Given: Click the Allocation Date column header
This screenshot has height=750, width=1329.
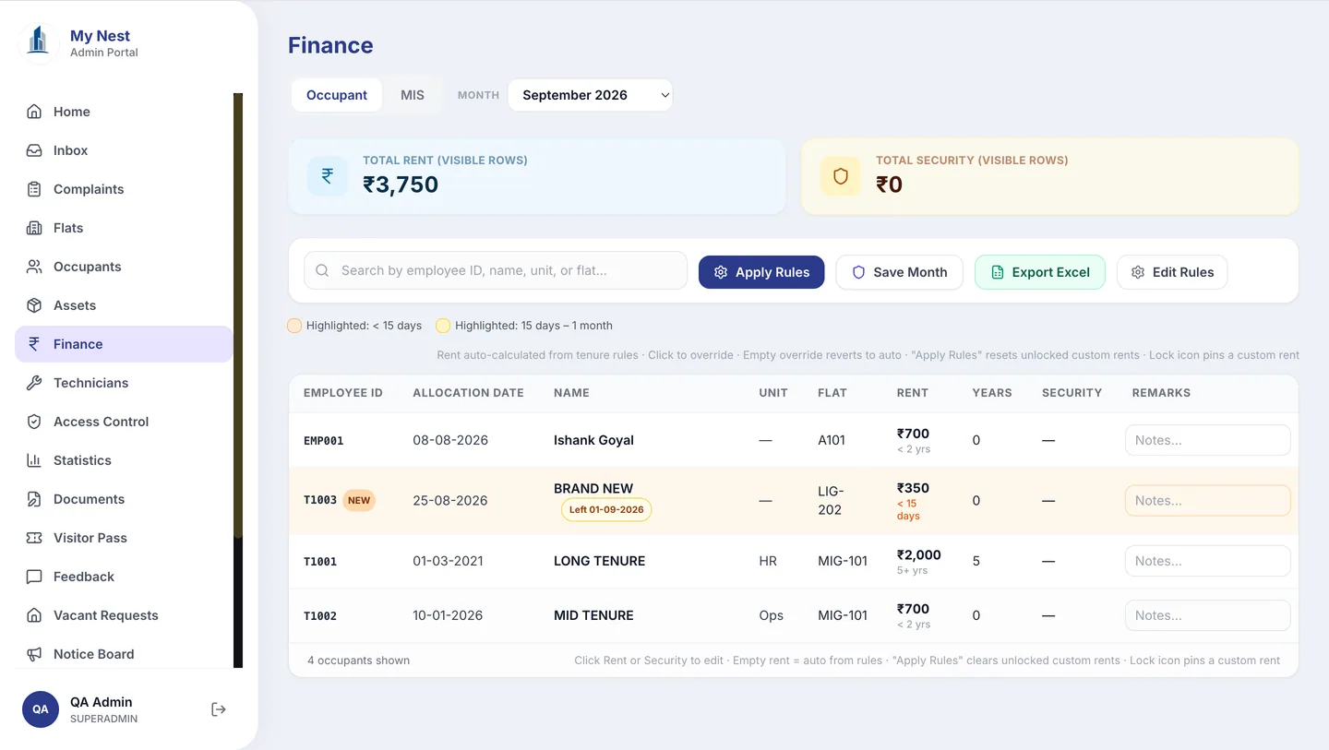Looking at the screenshot, I should [468, 393].
